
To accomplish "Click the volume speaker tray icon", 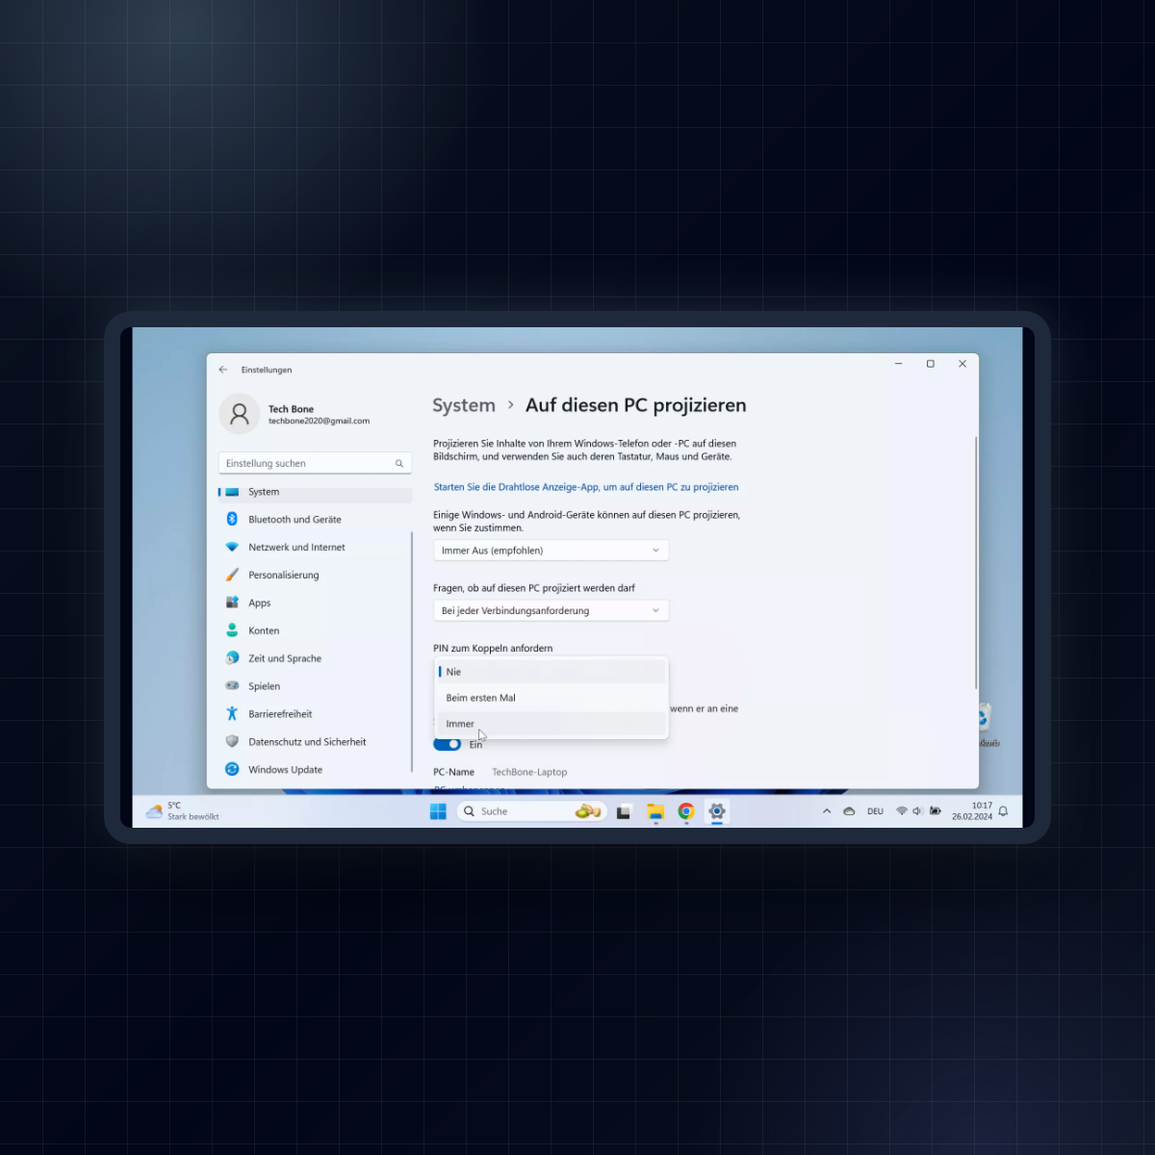I will [917, 811].
